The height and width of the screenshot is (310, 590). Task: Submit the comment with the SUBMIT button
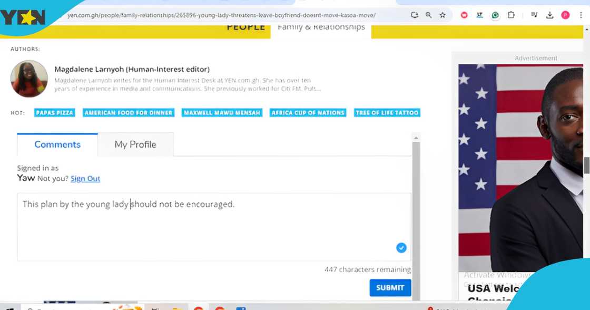390,287
